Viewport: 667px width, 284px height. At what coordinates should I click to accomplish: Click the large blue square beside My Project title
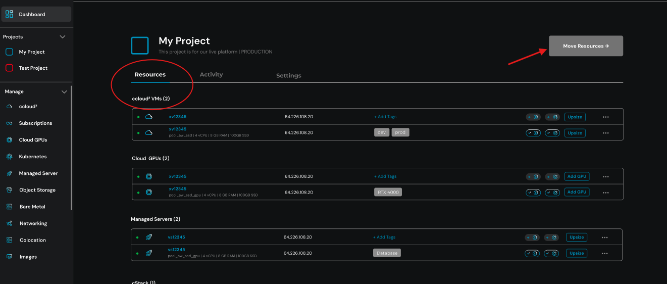pos(140,45)
